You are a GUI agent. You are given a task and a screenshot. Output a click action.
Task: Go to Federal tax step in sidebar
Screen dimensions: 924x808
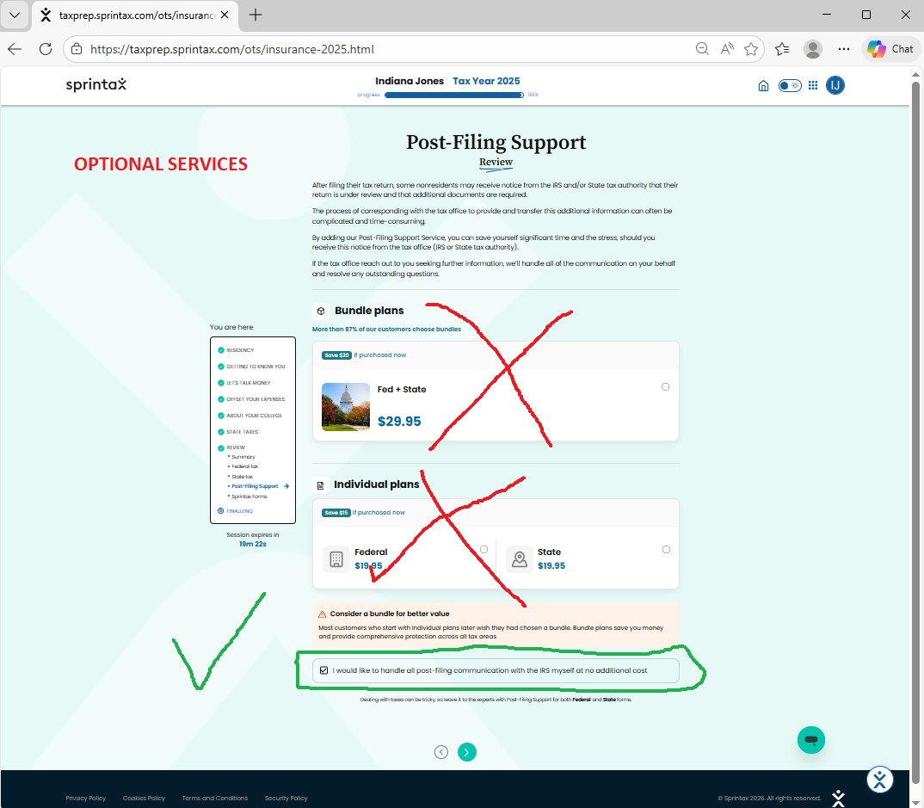pos(244,466)
